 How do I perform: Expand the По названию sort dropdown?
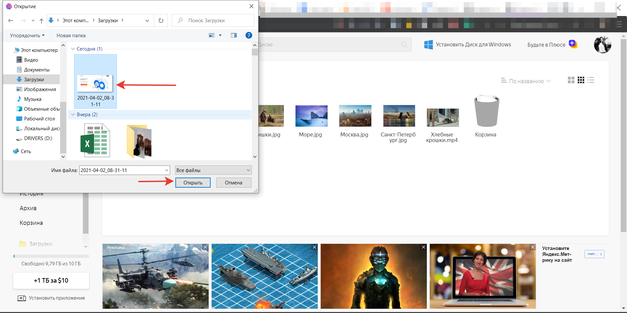tap(526, 81)
